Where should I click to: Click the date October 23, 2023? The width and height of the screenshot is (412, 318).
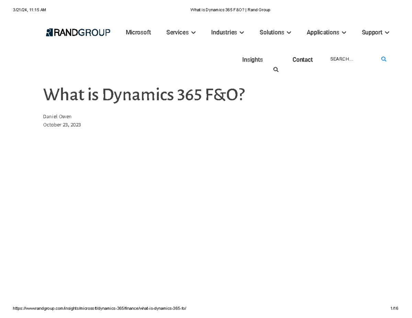click(x=62, y=125)
